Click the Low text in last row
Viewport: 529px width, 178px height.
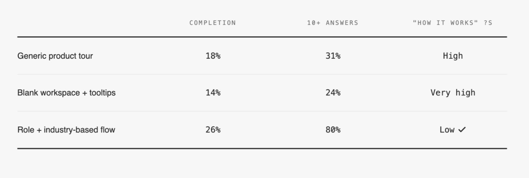tap(447, 130)
